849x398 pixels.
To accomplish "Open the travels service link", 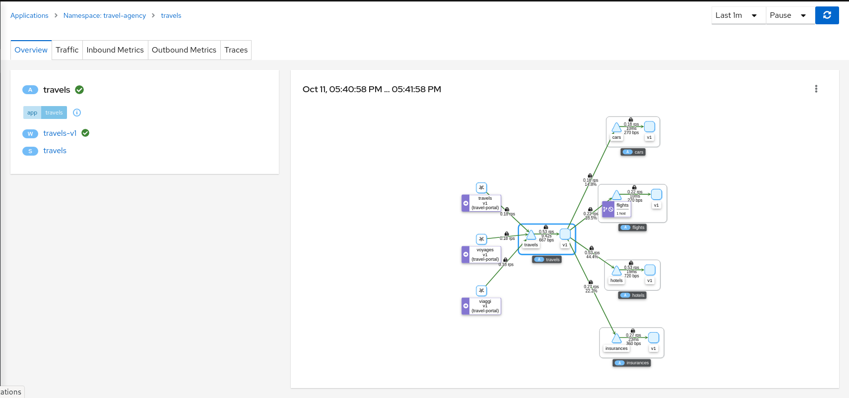I will 55,151.
